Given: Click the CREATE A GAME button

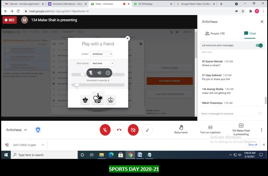Looking at the screenshot, I should pyautogui.click(x=169, y=68).
